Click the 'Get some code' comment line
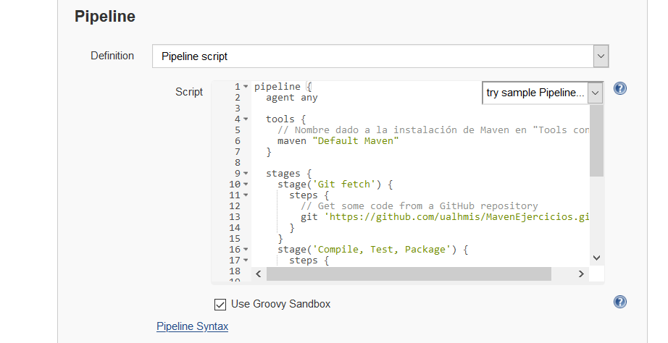The image size is (668, 343). pyautogui.click(x=419, y=206)
